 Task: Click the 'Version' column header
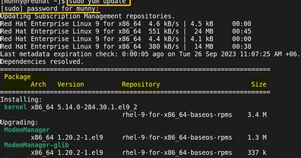71,85
